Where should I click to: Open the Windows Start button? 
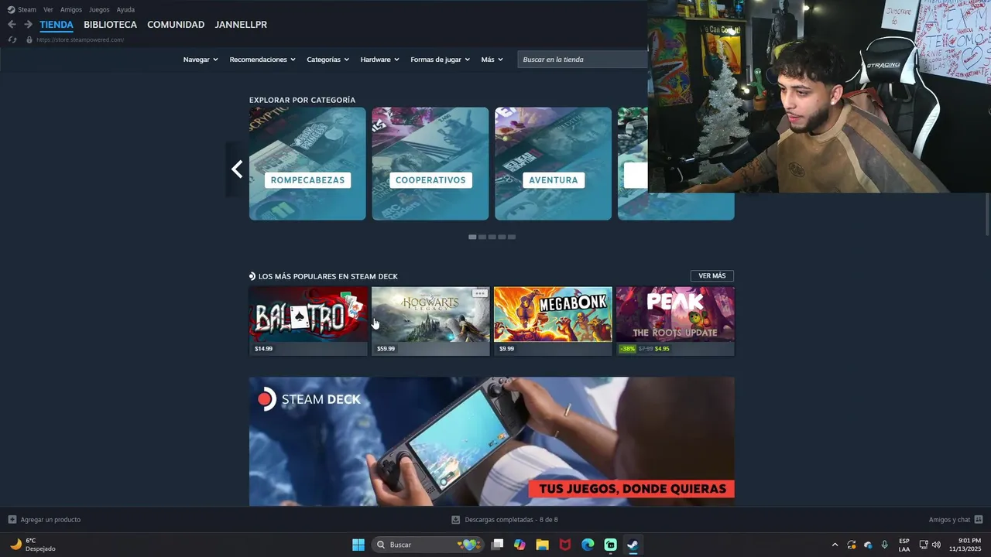point(358,545)
